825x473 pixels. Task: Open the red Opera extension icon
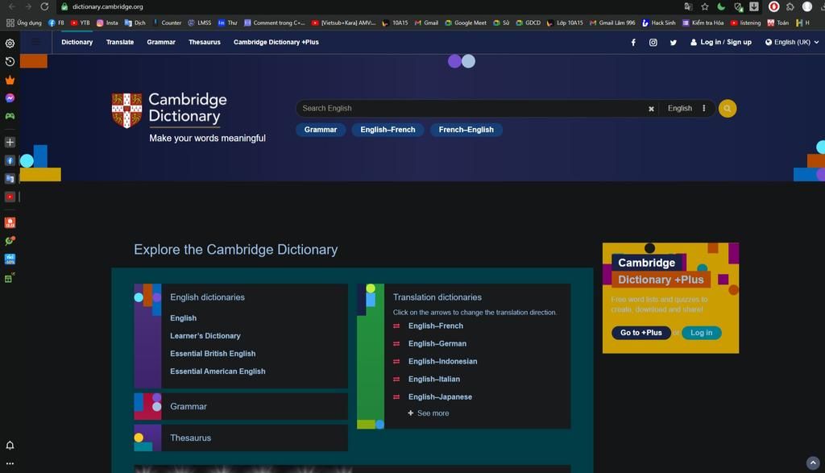click(x=773, y=6)
